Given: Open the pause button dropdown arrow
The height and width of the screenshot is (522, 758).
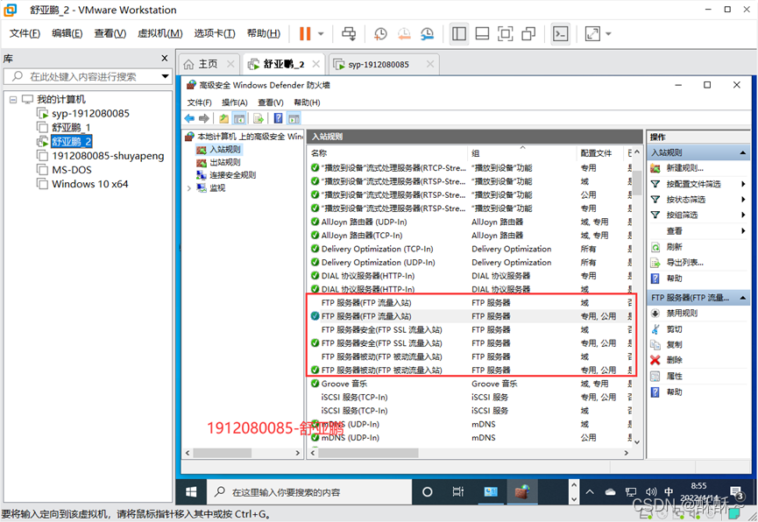Looking at the screenshot, I should [x=321, y=34].
